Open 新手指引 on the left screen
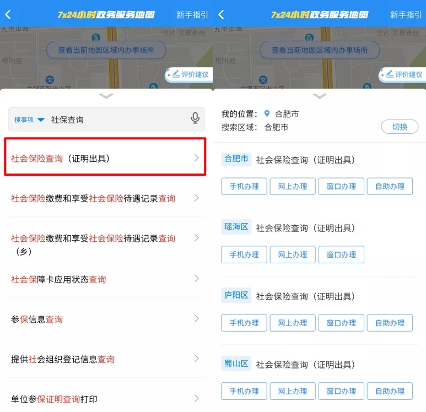The image size is (426, 412). (x=192, y=15)
